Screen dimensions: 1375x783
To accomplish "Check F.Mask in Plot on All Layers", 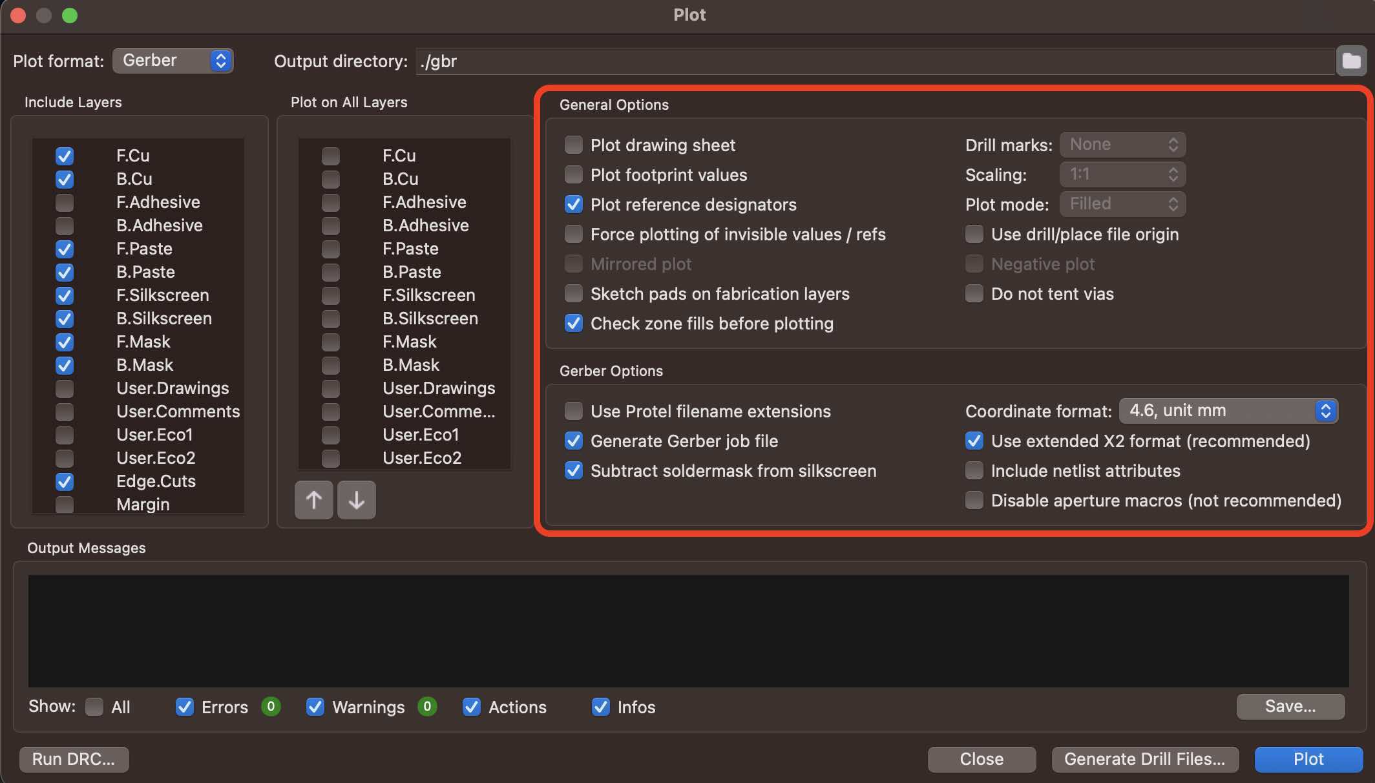I will (x=331, y=342).
